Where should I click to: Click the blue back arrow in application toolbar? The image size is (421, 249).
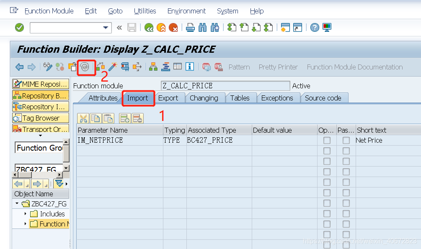[x=19, y=67]
